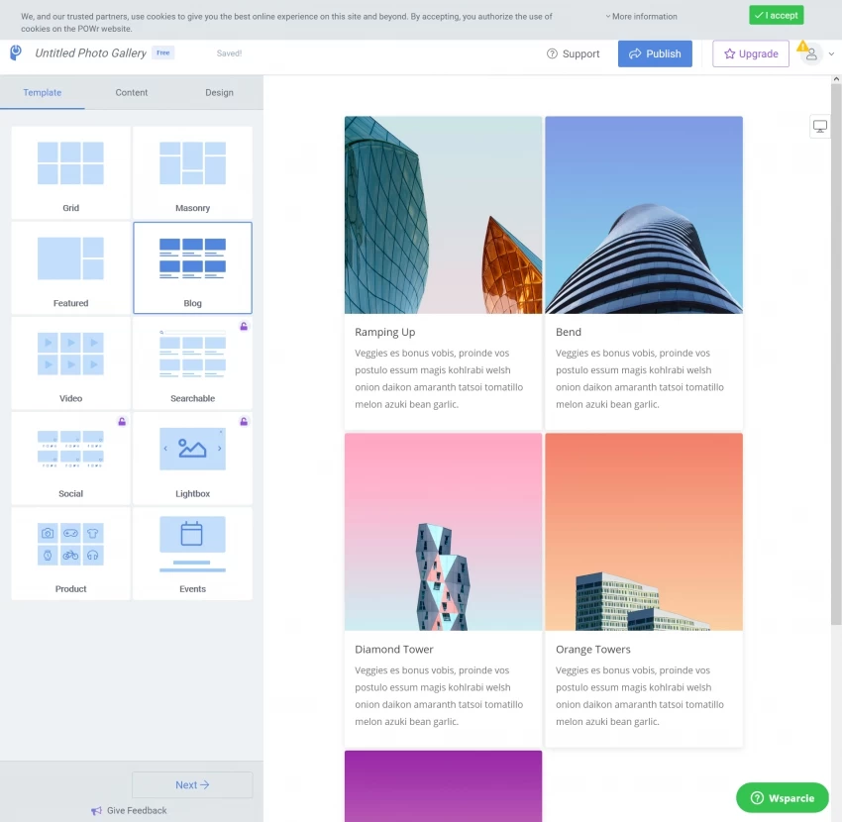Open the Bend tower photo
842x822 pixels.
644,215
